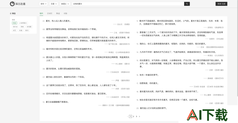This screenshot has width=238, height=123.
Task: Click quote 02 about 夏季没有带着阳光降临
Action: 71,29
